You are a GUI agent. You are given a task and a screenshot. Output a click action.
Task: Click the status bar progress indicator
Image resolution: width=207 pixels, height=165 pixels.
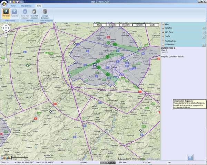tap(108, 163)
